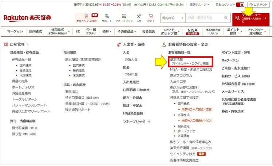Viewport: 273px width, 166px height.
Task: Open 買付可能額 (本日) link
Action: (x=24, y=128)
